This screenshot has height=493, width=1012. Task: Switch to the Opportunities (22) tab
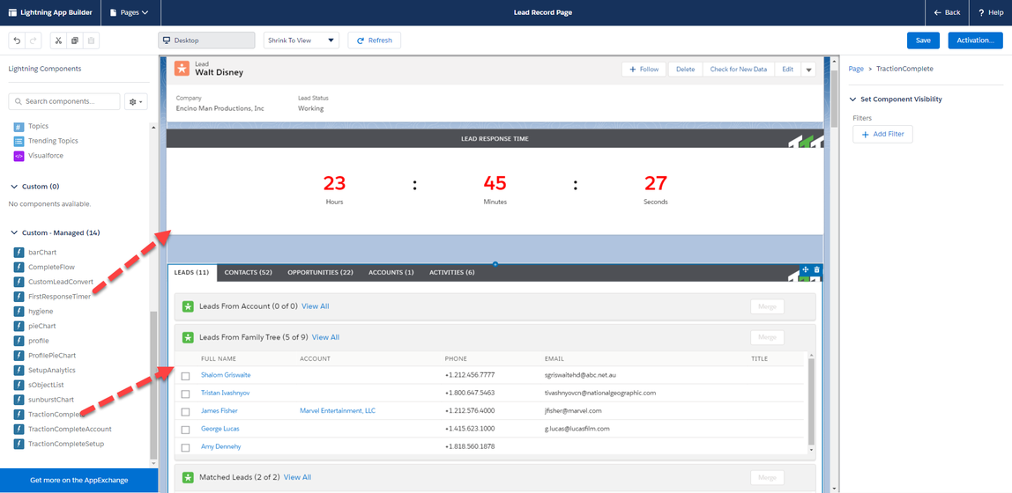pyautogui.click(x=320, y=273)
